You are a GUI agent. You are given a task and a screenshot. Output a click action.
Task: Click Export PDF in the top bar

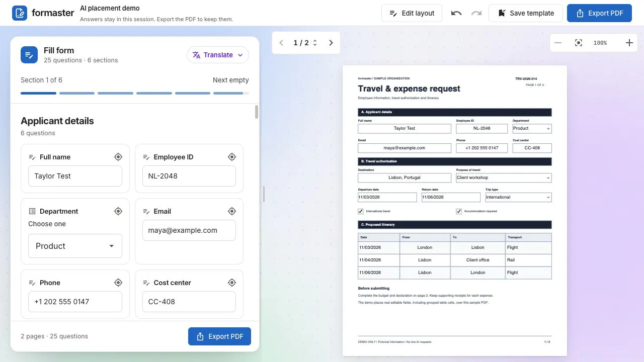click(599, 13)
